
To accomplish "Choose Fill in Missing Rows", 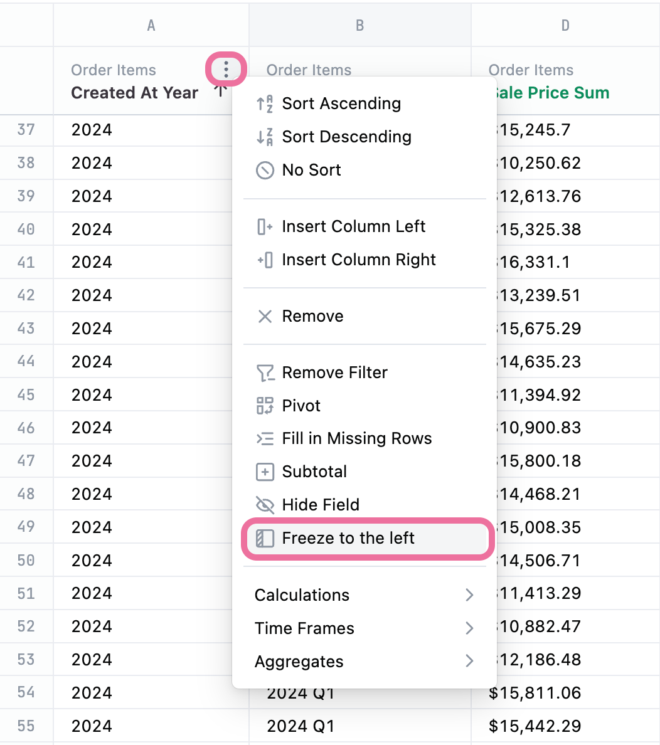I will [x=356, y=438].
